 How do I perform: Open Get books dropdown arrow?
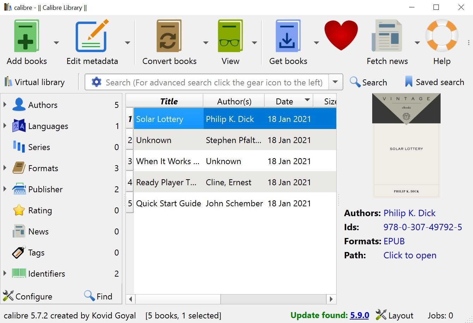(x=316, y=43)
